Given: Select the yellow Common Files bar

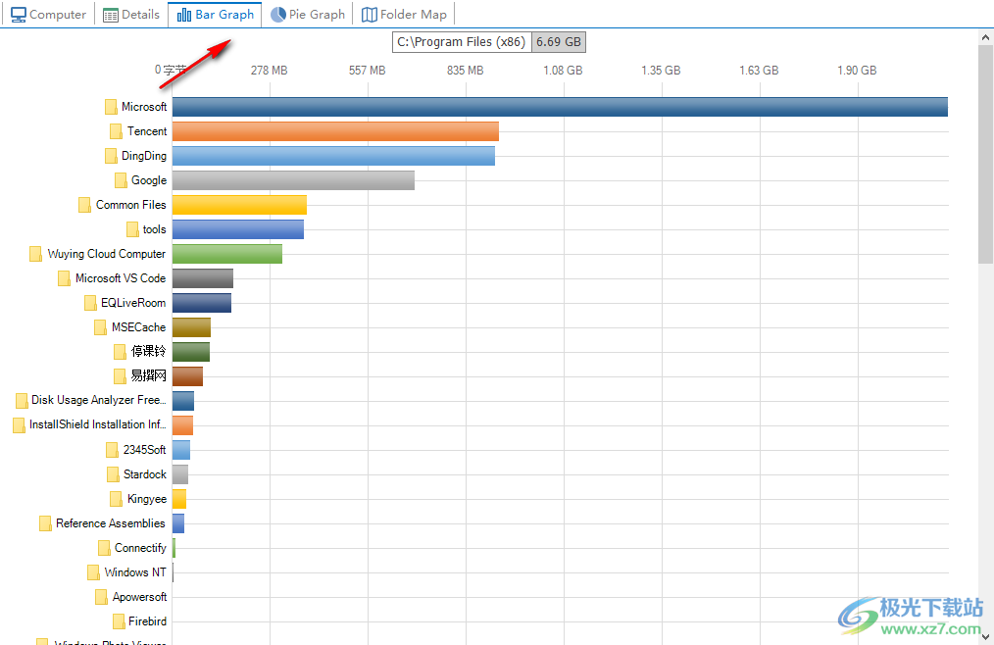Looking at the screenshot, I should (x=239, y=205).
